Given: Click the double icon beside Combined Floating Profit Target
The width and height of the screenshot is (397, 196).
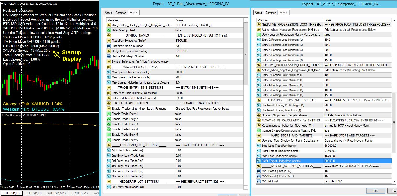Looking at the screenshot, I should pos(259,105).
